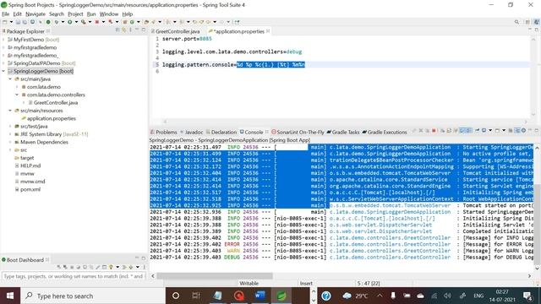The width and height of the screenshot is (541, 304).
Task: Open the SonarLint On-The-Fly tab
Action: (298, 132)
